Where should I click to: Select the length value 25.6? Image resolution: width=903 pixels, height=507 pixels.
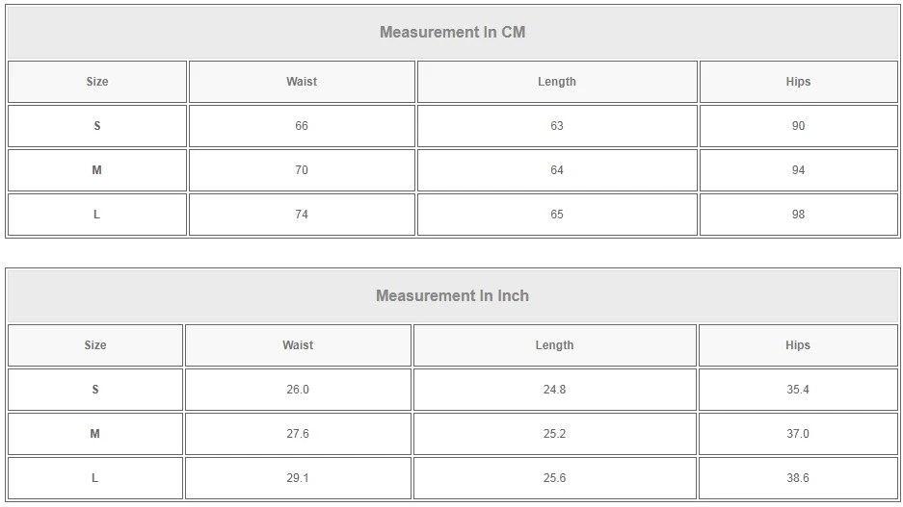tap(554, 478)
